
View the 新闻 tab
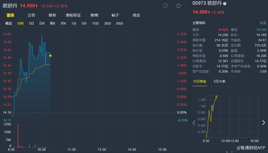94,15
